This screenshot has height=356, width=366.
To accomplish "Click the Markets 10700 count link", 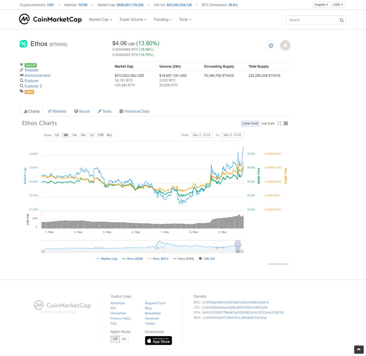I will 83,5.
